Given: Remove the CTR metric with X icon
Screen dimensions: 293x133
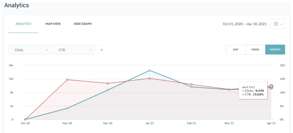Looking at the screenshot, I should 102,50.
